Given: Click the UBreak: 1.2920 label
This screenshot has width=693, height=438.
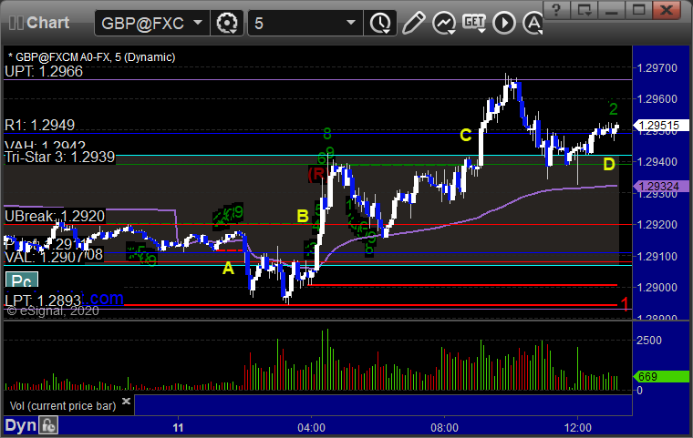Looking at the screenshot, I should (x=55, y=216).
